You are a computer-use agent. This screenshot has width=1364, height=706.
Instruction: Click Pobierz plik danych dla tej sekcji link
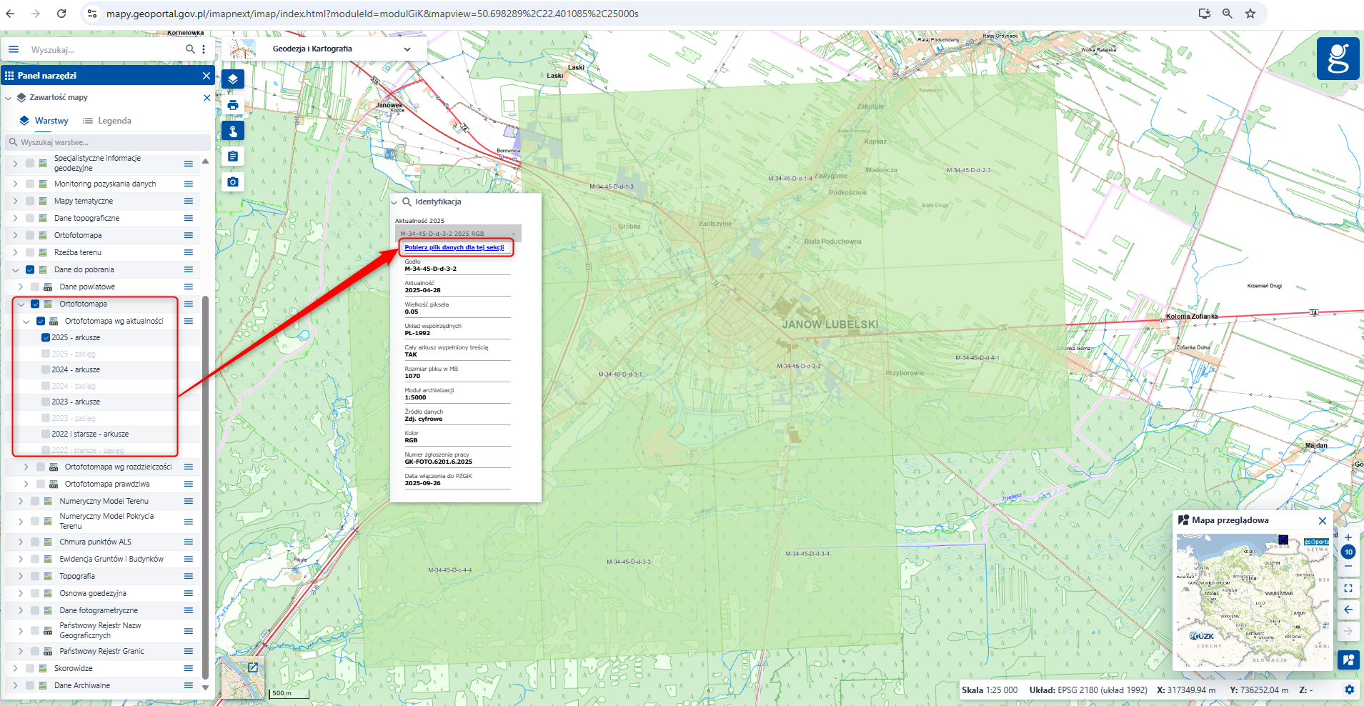pyautogui.click(x=454, y=247)
